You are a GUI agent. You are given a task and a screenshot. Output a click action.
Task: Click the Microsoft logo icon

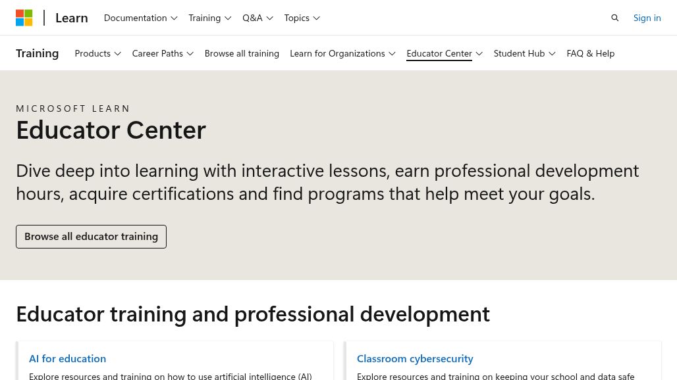coord(24,18)
